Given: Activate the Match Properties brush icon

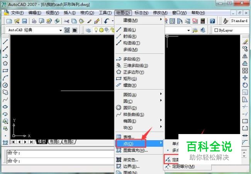Looking at the screenshot, I should point(89,21).
